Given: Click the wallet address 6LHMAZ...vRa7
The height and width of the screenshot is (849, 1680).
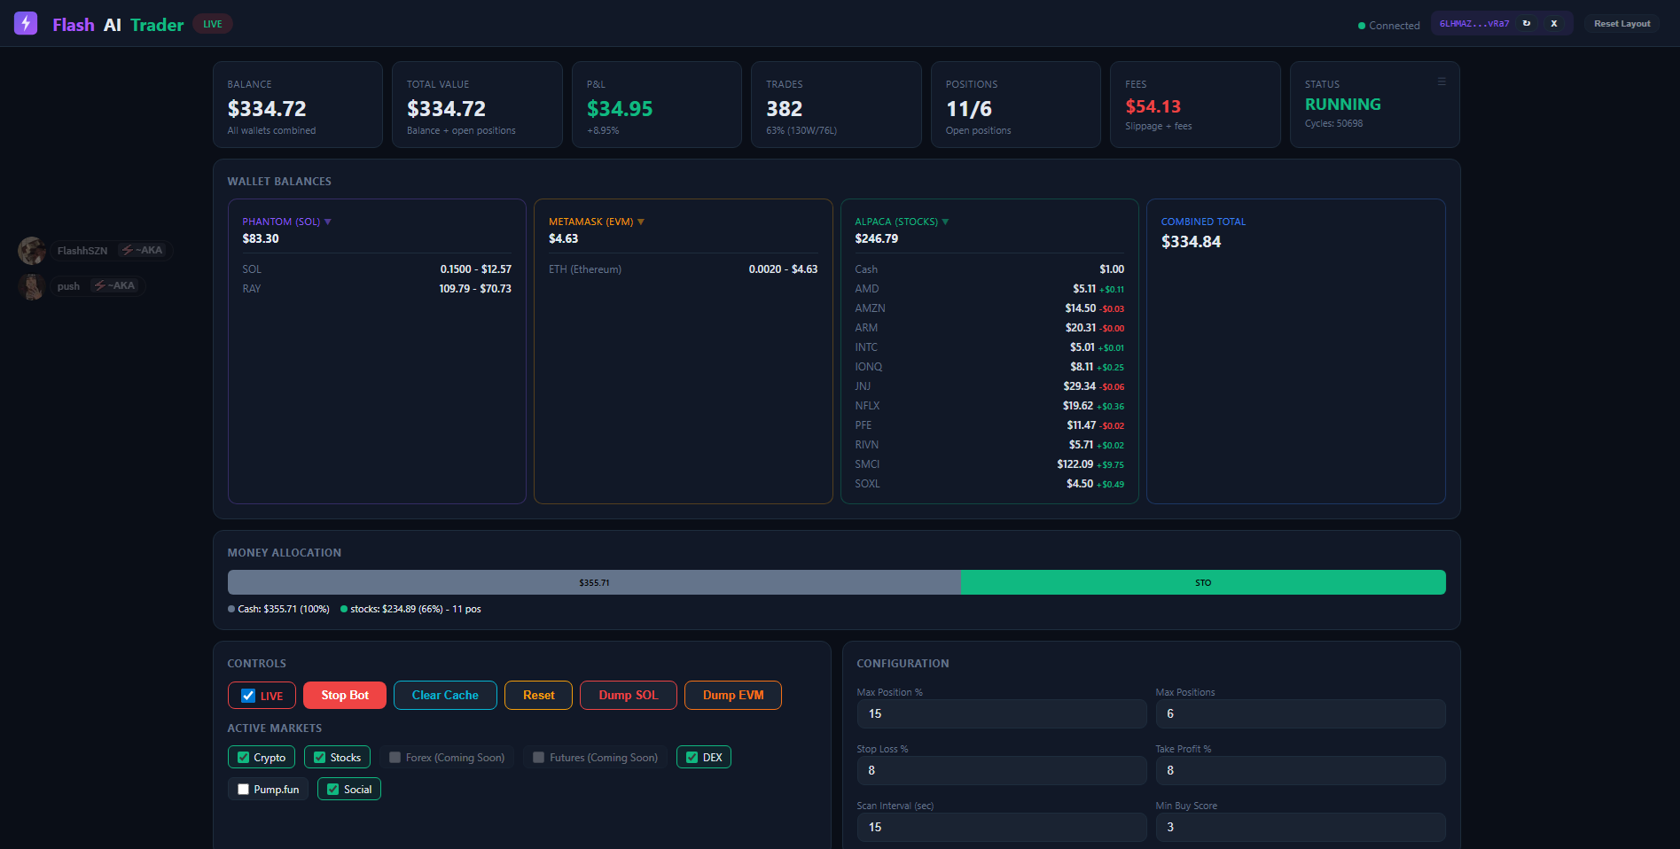Looking at the screenshot, I should (x=1474, y=24).
